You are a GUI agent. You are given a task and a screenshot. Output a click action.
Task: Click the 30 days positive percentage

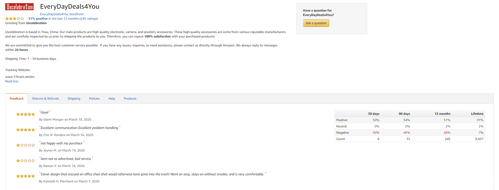tap(376, 120)
